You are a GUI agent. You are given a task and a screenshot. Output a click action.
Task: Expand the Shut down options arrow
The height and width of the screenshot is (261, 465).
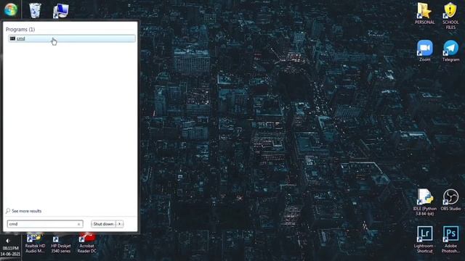(x=119, y=224)
